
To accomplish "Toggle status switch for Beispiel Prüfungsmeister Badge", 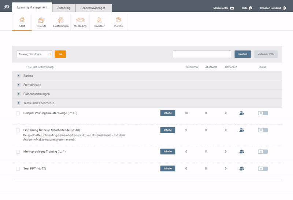I will click(263, 113).
